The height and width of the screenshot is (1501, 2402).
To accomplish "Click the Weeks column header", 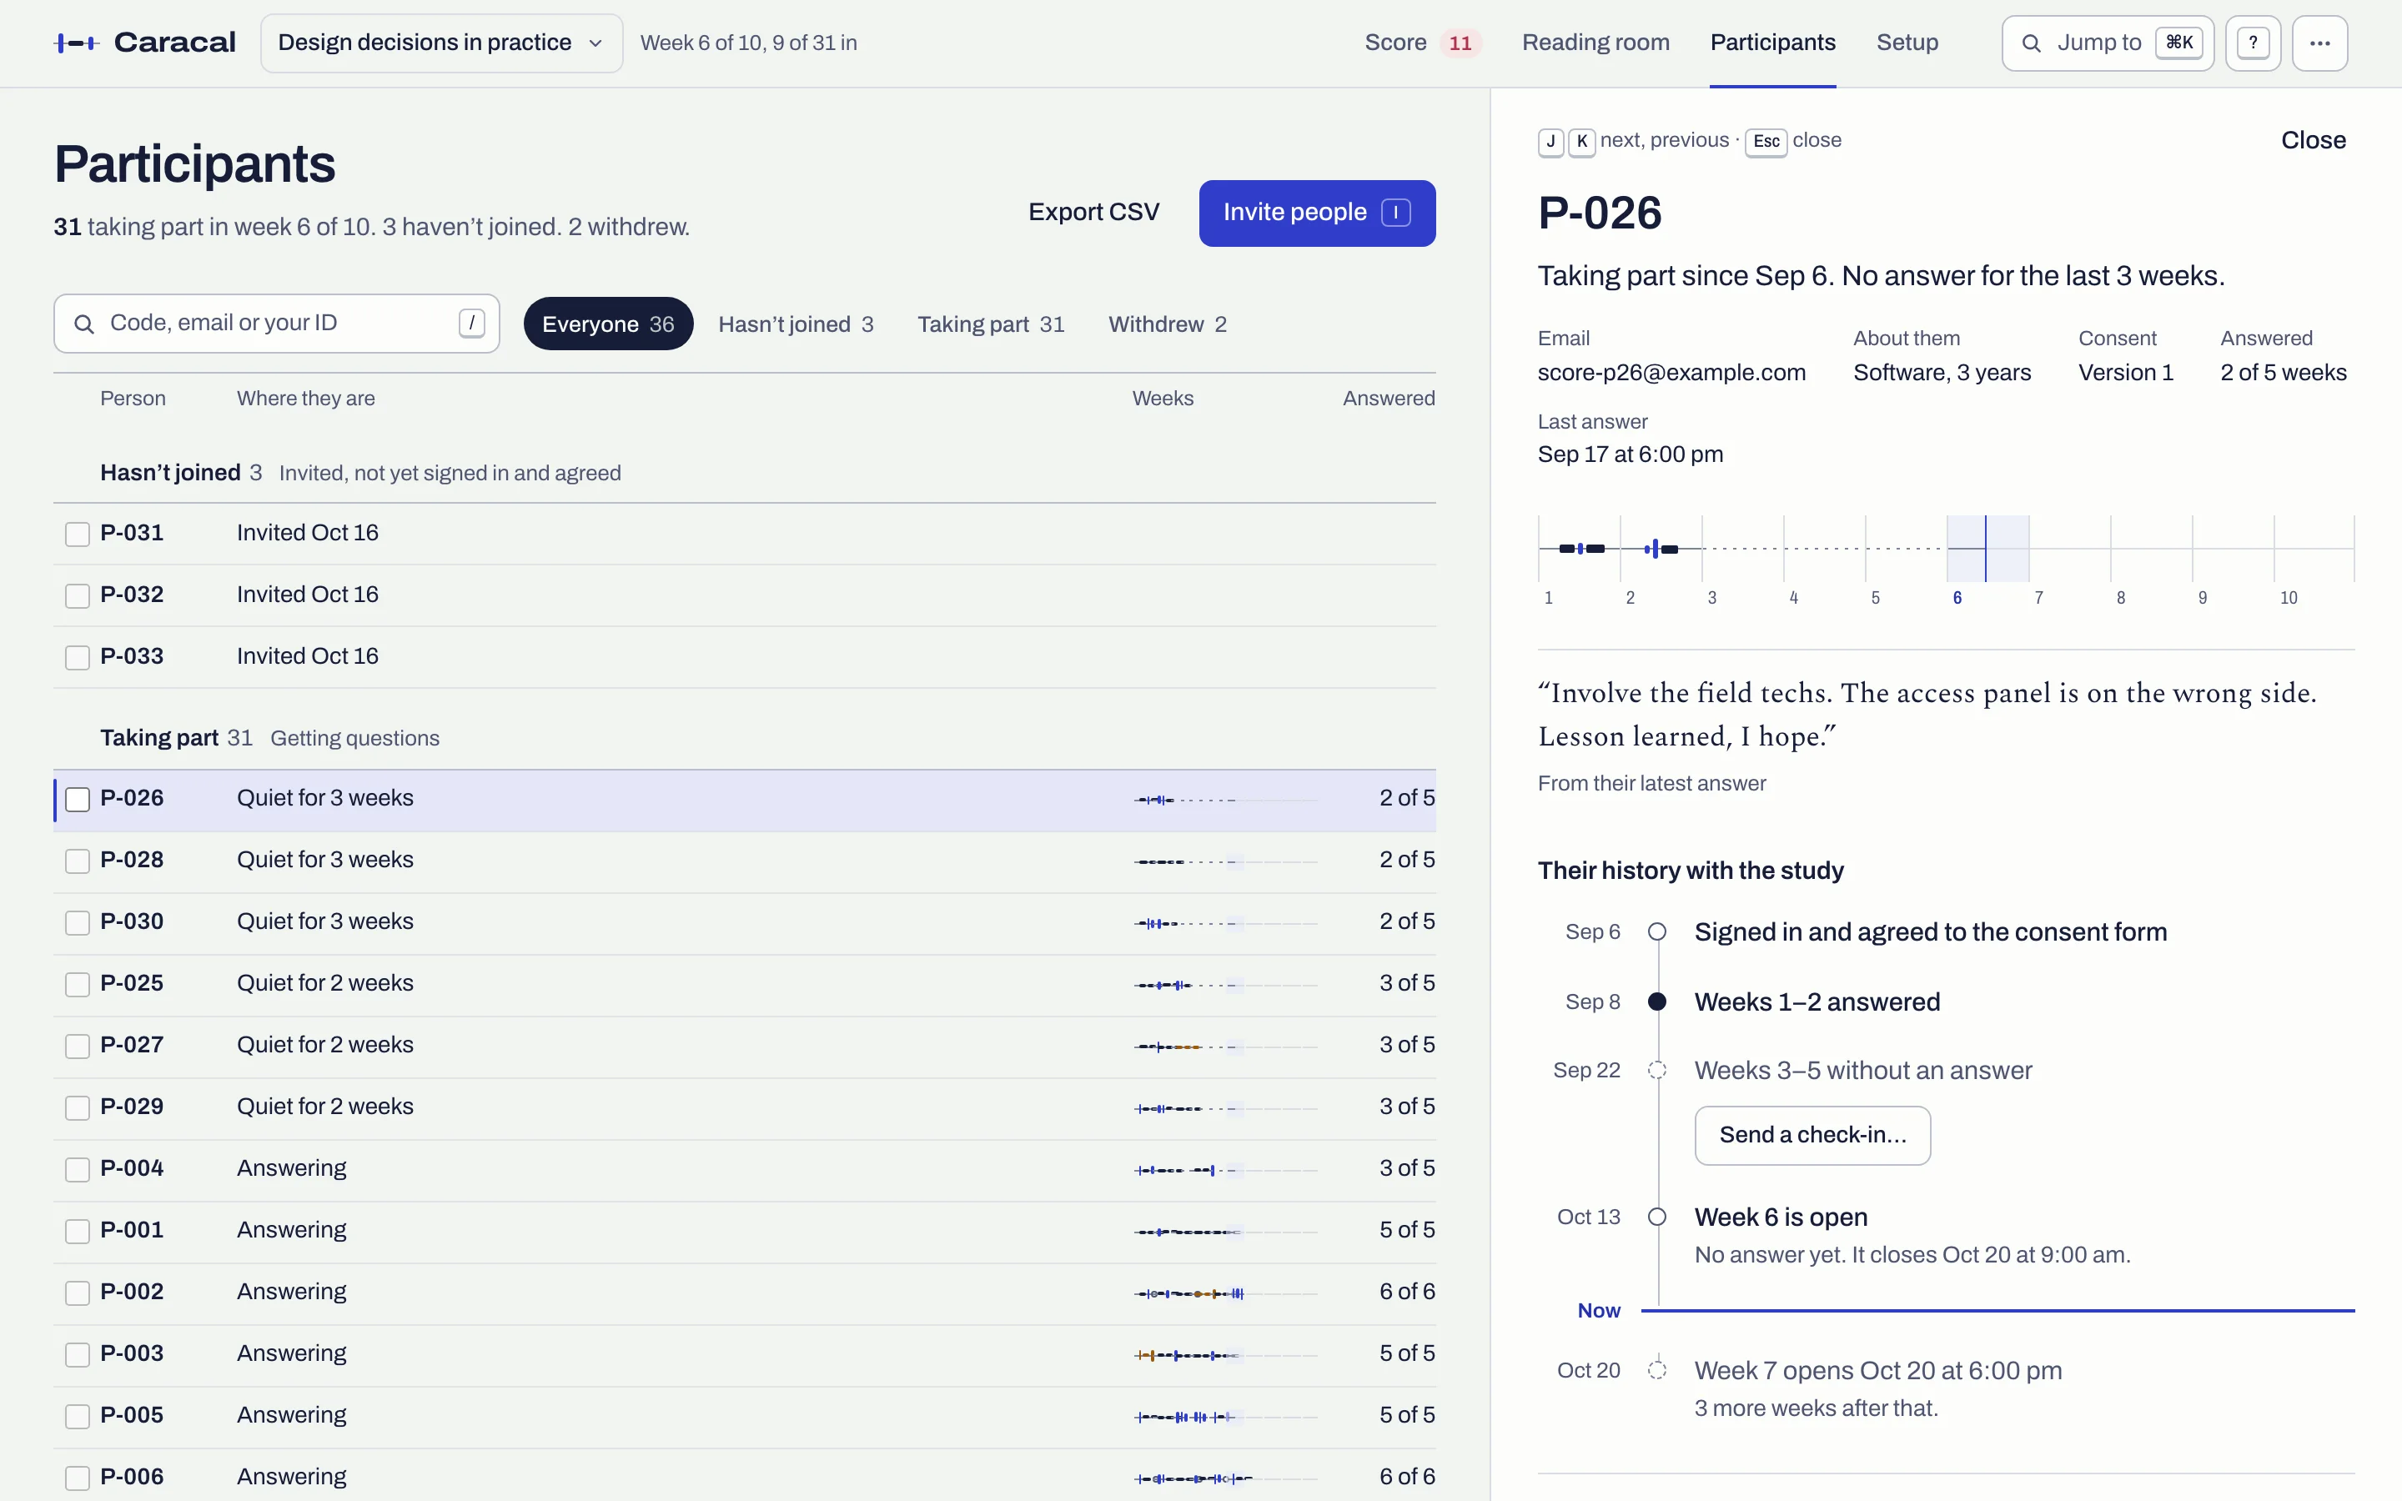I will (x=1163, y=398).
